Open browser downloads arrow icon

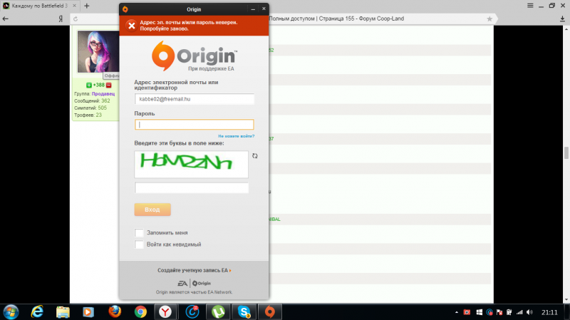click(562, 19)
